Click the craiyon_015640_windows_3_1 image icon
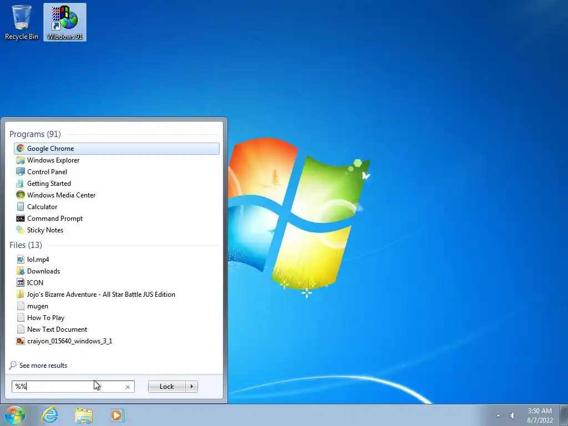This screenshot has height=426, width=568. pos(21,341)
